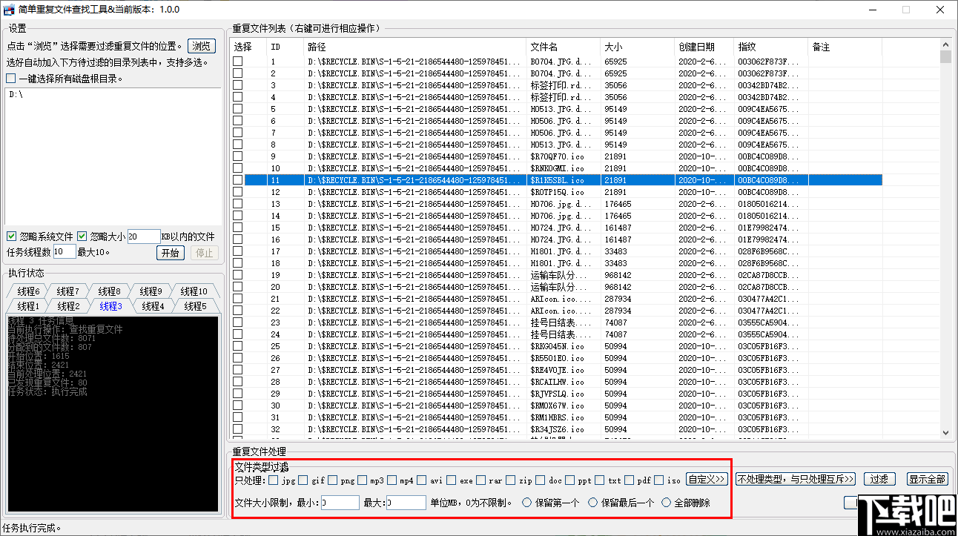Click the 任务执行完成 status bar message
The height and width of the screenshot is (536, 958).
[31, 529]
